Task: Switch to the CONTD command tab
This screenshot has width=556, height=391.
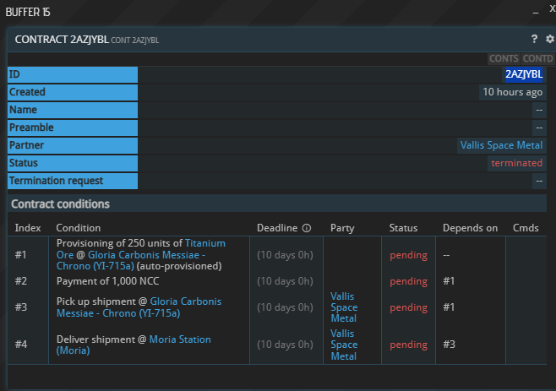Action: click(x=537, y=58)
